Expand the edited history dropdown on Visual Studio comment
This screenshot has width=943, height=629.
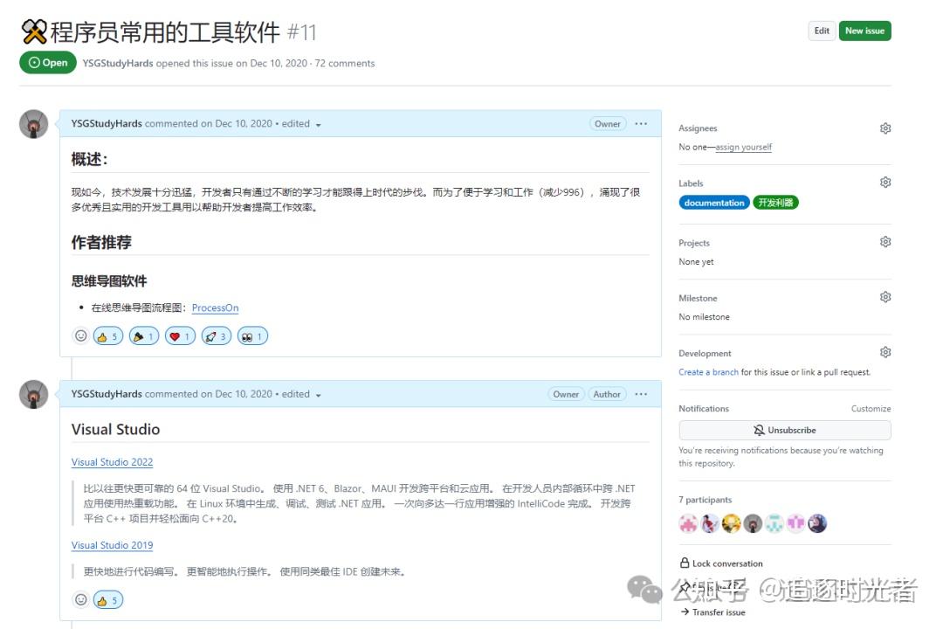(318, 394)
